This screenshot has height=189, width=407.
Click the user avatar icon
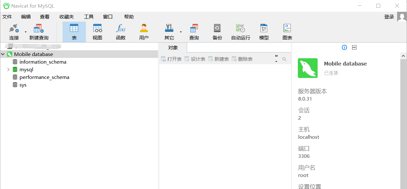point(402,17)
